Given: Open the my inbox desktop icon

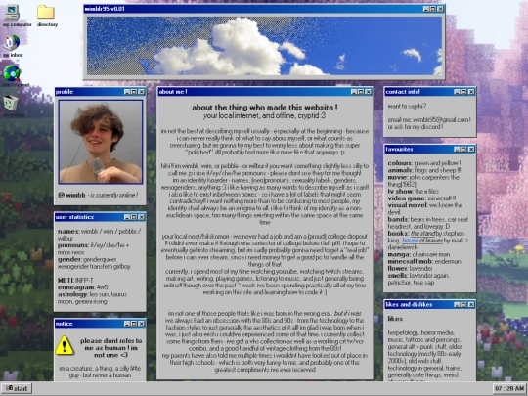Looking at the screenshot, I should pos(12,43).
